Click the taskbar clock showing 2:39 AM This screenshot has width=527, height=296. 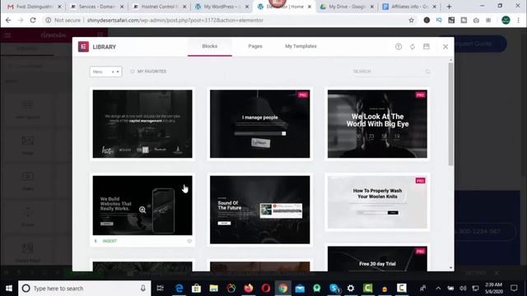click(x=494, y=288)
